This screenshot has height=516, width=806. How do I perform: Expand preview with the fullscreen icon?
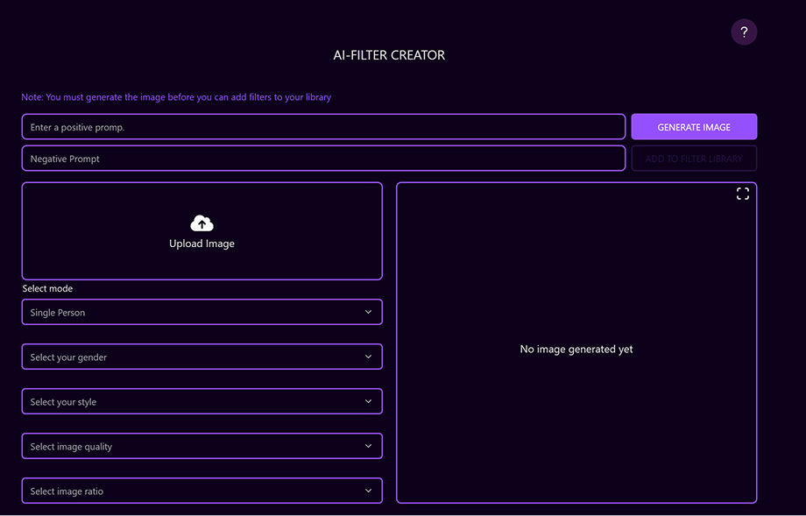point(742,194)
